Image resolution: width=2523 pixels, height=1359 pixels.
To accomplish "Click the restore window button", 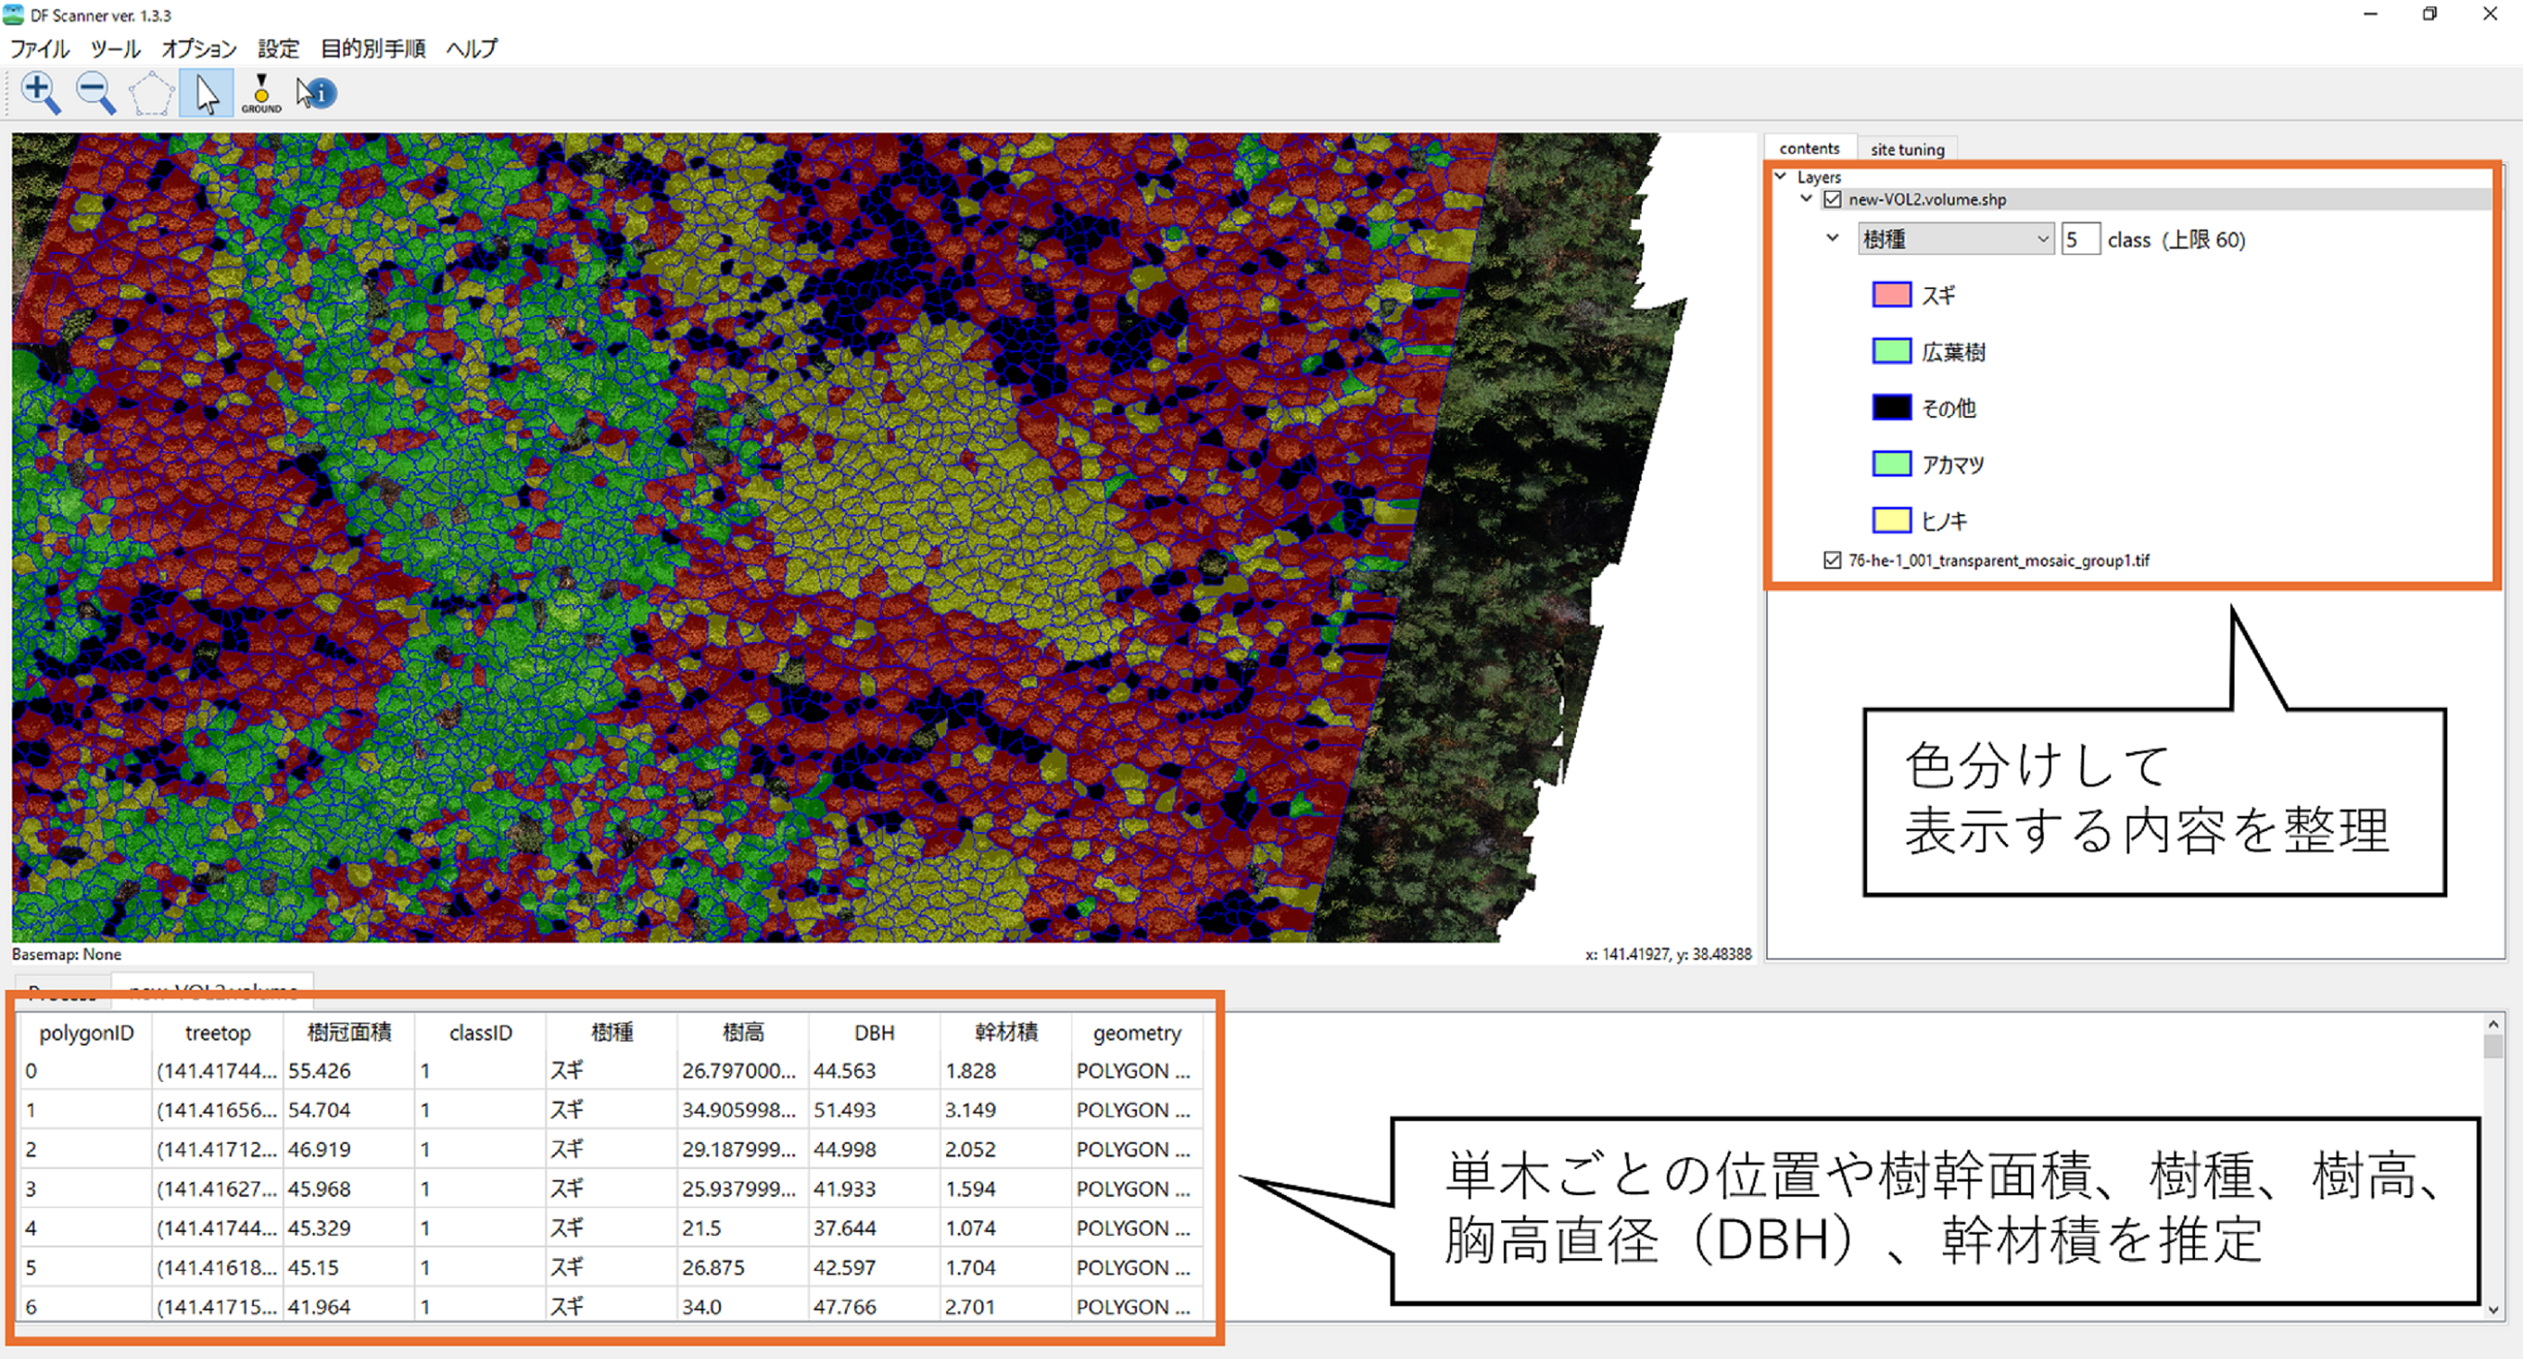I will coord(2429,14).
